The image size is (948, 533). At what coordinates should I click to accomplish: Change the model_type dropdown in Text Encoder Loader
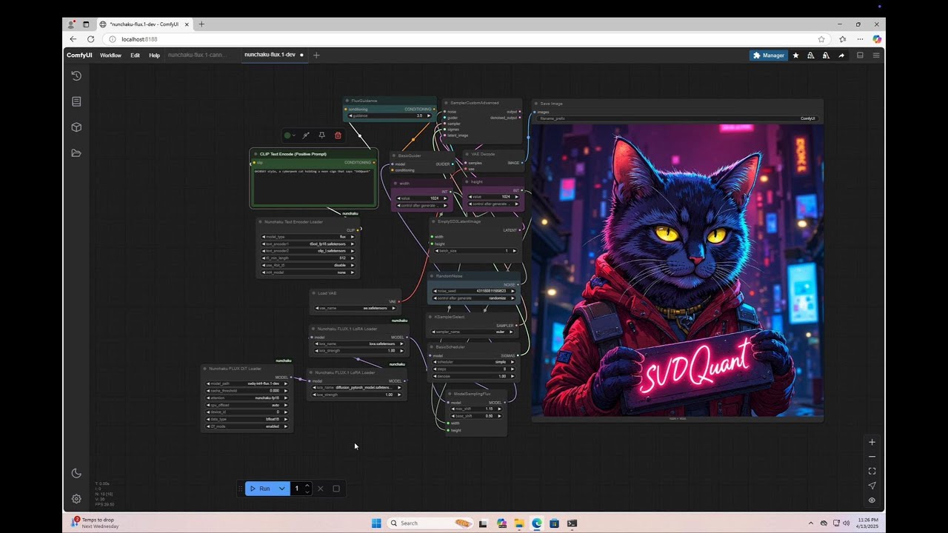tap(308, 237)
